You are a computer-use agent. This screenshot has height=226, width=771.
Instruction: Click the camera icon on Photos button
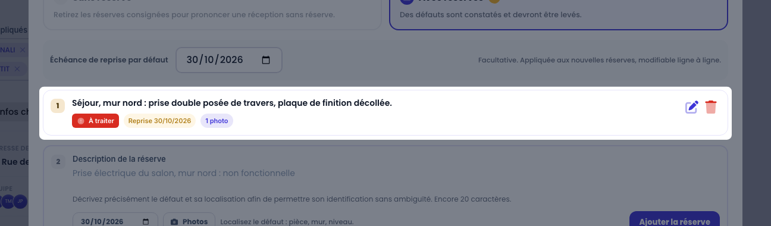click(x=174, y=222)
